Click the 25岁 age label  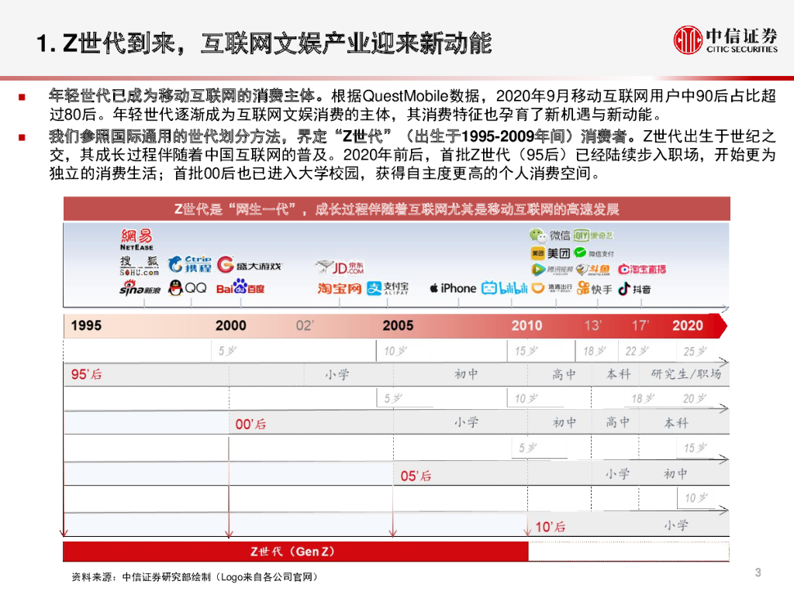(695, 351)
